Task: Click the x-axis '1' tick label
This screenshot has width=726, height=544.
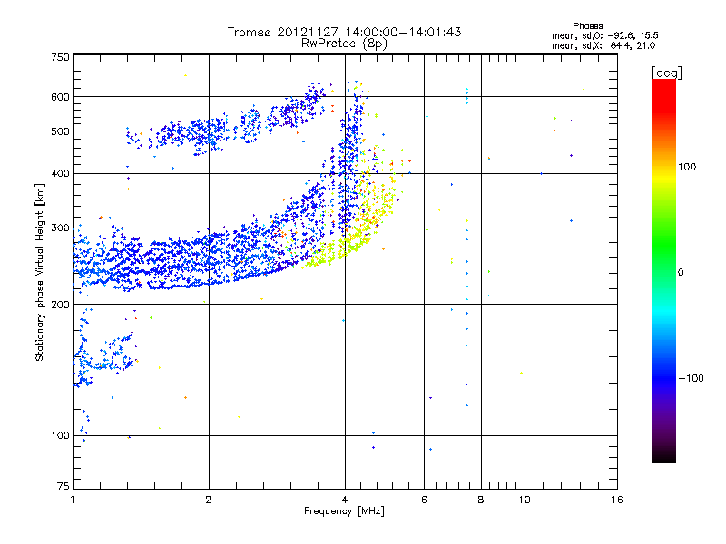Action: [x=73, y=500]
